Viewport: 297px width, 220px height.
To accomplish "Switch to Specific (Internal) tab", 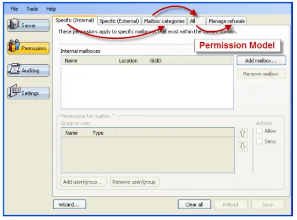I will click(x=75, y=20).
